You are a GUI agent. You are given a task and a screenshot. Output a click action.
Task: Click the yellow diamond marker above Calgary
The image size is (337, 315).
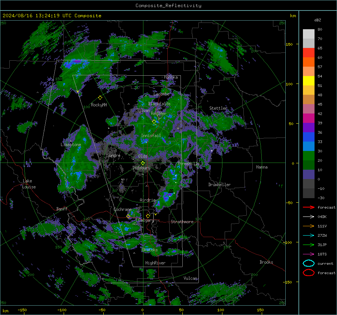click(148, 216)
